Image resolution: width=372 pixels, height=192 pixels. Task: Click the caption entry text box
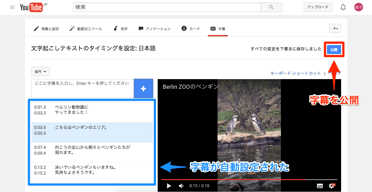pos(83,88)
